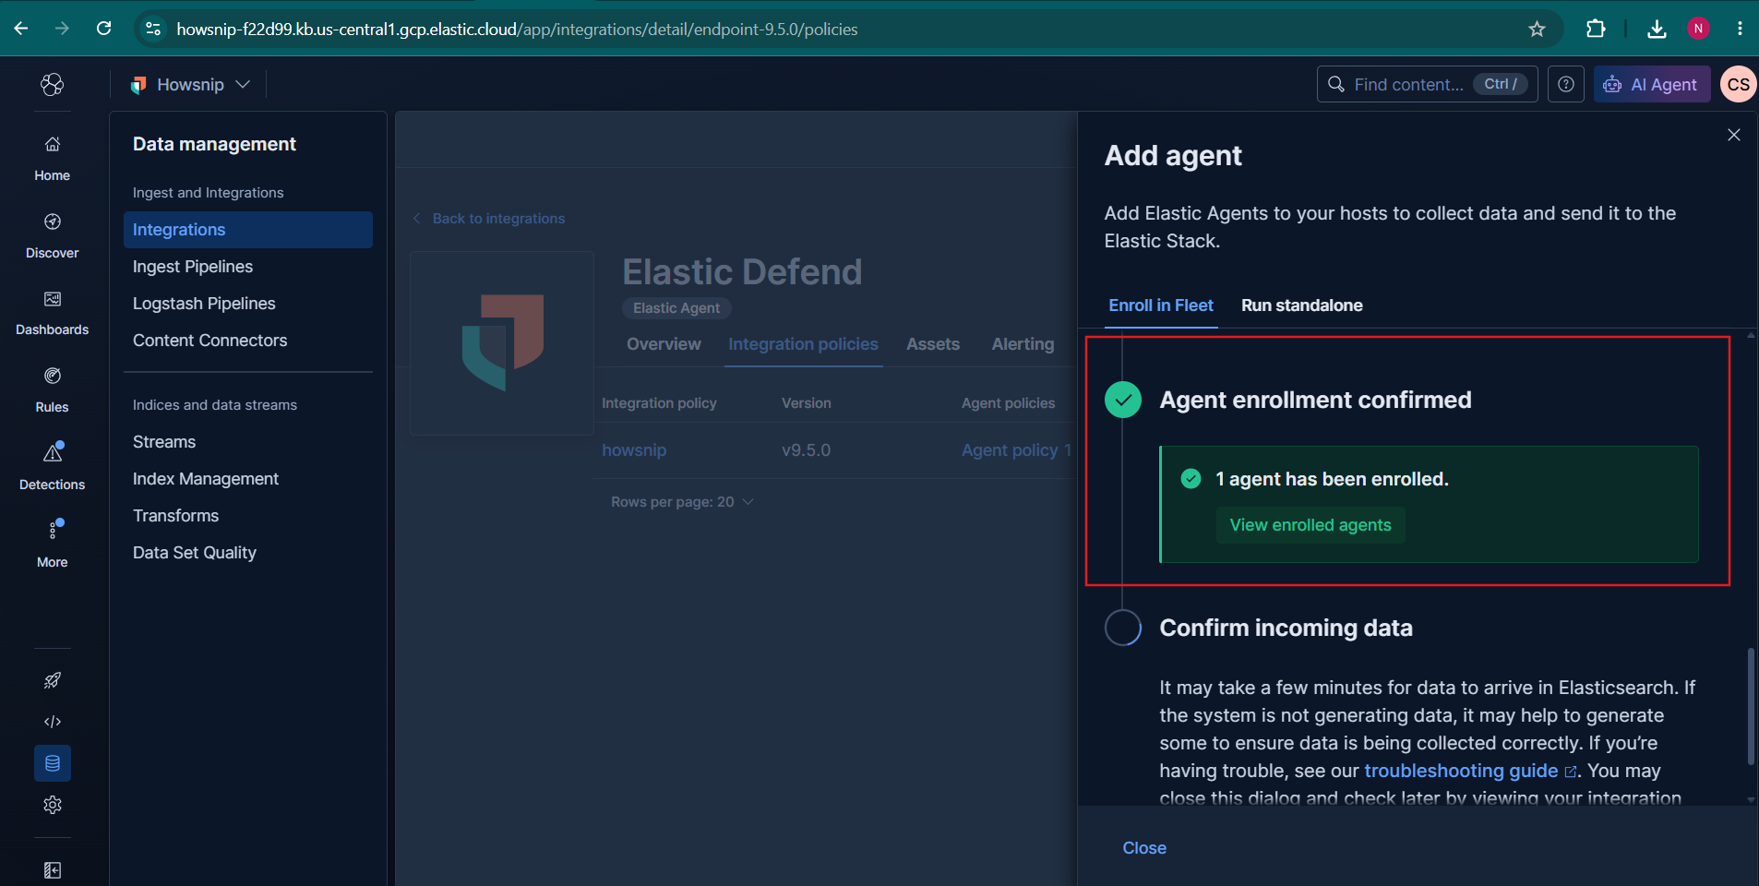Switch to the Enroll in Fleet tab
The image size is (1759, 886).
(1161, 305)
